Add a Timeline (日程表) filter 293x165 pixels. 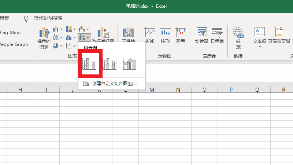point(217,36)
